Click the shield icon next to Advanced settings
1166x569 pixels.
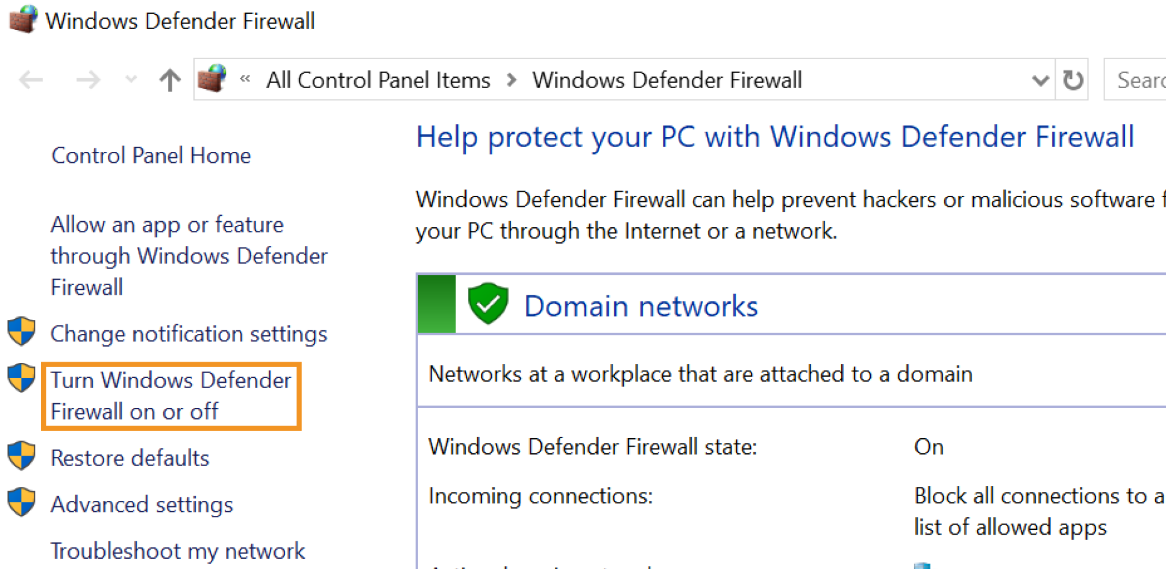[x=20, y=502]
